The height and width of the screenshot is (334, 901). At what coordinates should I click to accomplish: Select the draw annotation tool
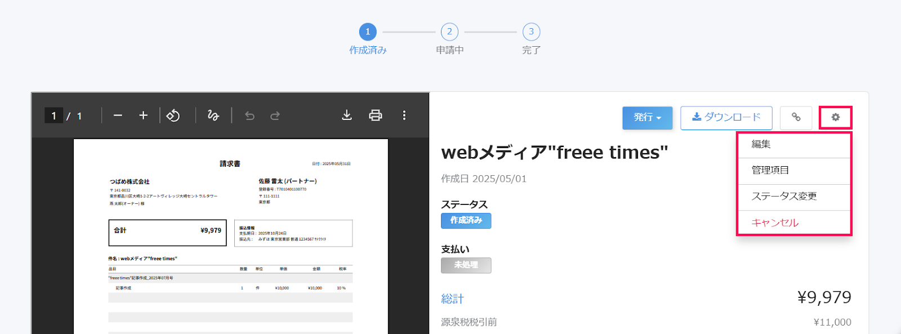[213, 115]
